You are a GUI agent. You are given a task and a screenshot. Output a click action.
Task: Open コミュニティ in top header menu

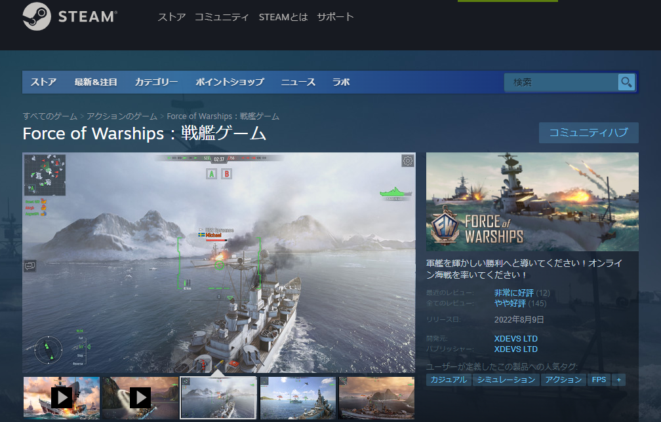coord(222,17)
